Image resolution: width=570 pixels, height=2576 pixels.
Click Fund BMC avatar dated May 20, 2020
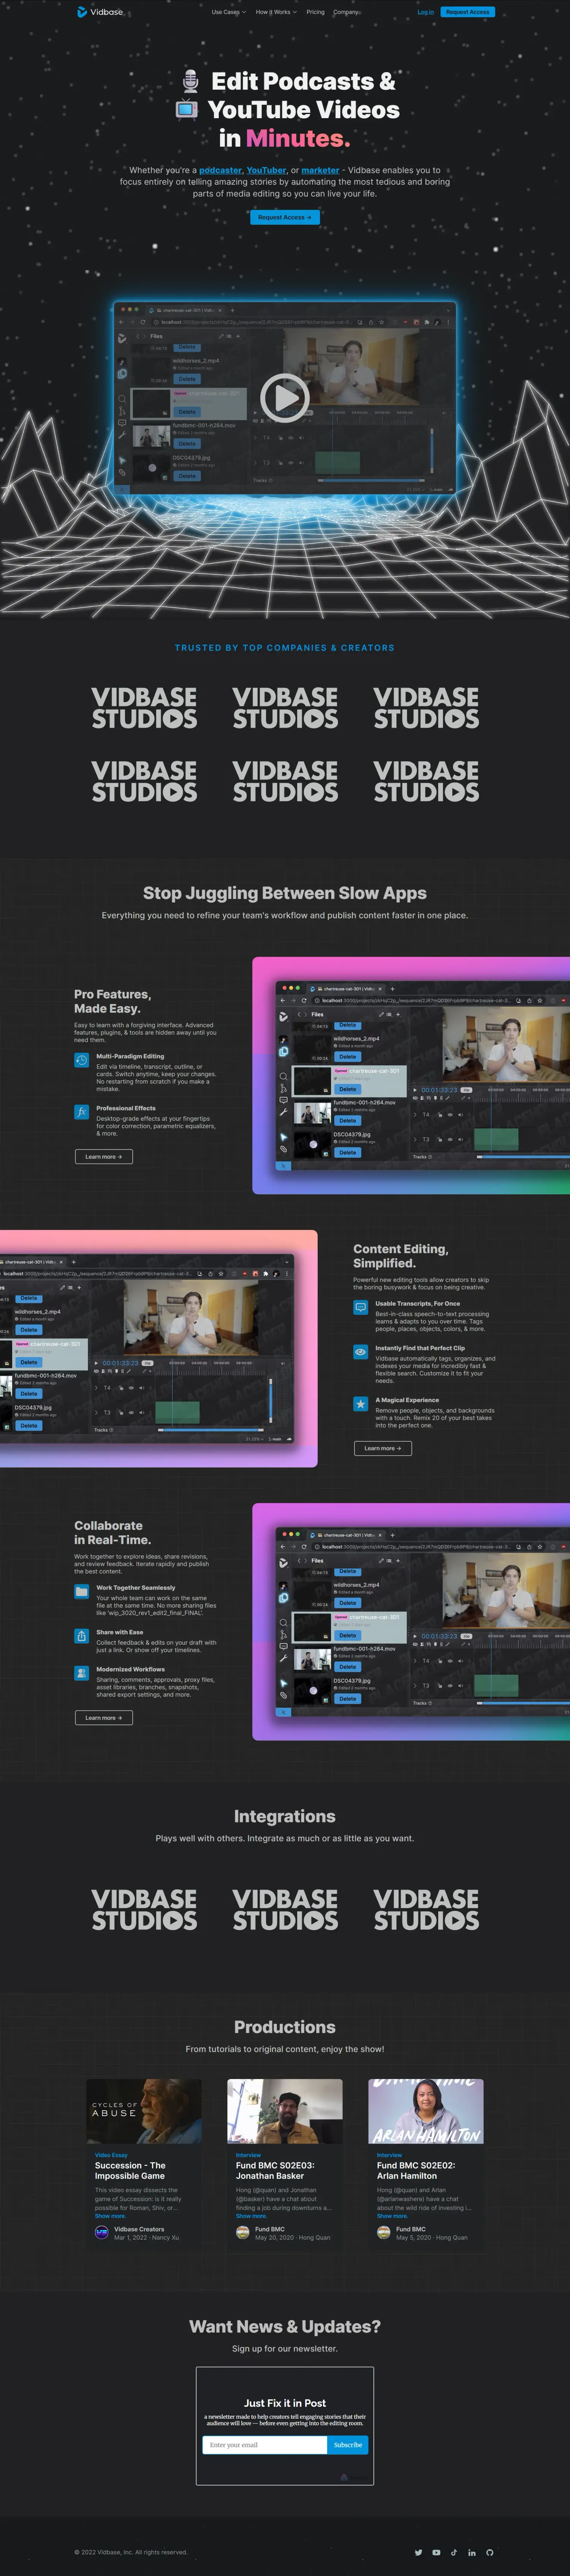[242, 2233]
